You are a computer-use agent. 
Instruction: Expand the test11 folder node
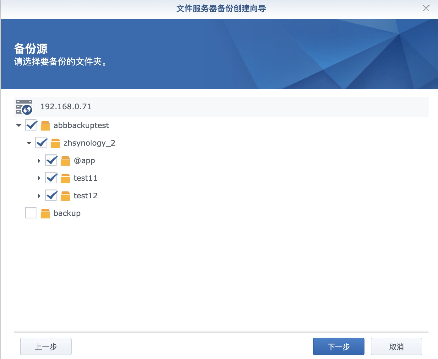39,178
